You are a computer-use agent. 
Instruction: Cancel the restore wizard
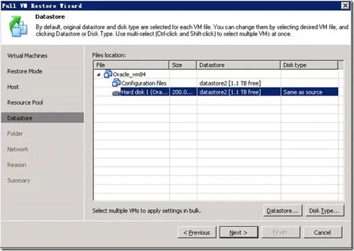[x=322, y=232]
